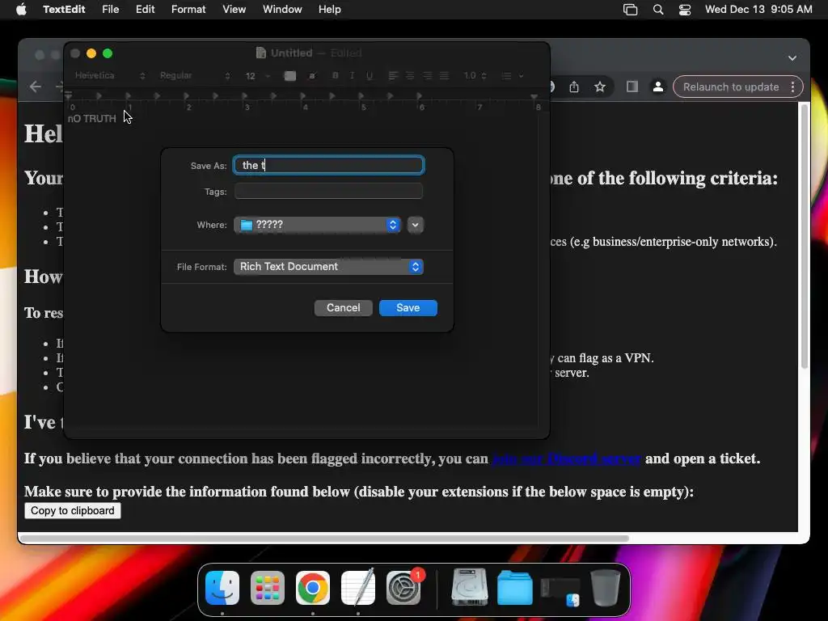Open the blue folder in the Dock
828x621 pixels.
(515, 588)
